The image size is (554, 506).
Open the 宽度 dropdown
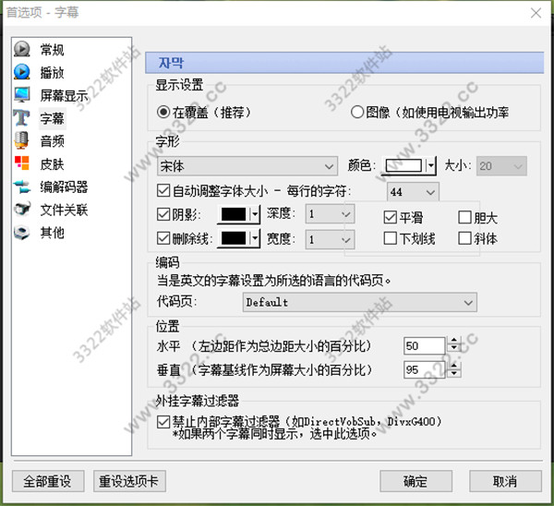330,239
